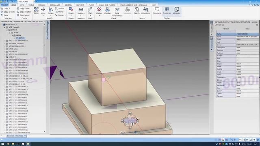This screenshot has height=146, width=260.
Task: Open the PROJECT menu tab
Action: pyautogui.click(x=4, y=5)
